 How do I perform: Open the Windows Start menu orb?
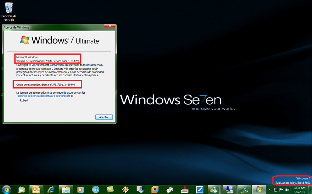pyautogui.click(x=7, y=189)
